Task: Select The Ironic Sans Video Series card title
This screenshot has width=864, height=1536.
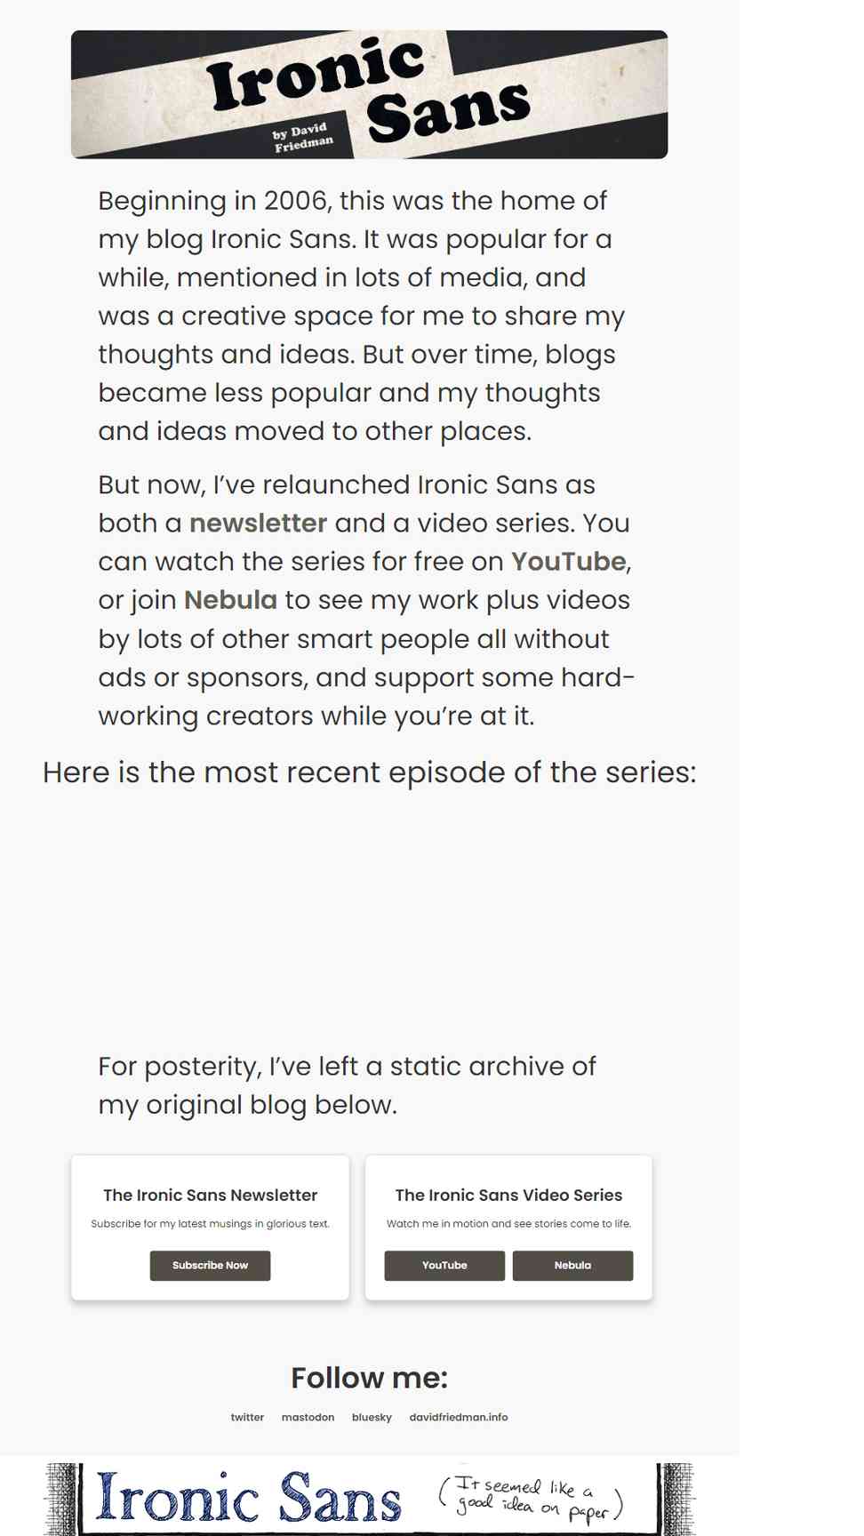Action: click(508, 1195)
